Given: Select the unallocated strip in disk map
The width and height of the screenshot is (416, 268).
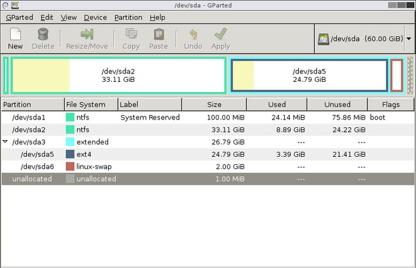Looking at the screenshot, I should point(410,75).
